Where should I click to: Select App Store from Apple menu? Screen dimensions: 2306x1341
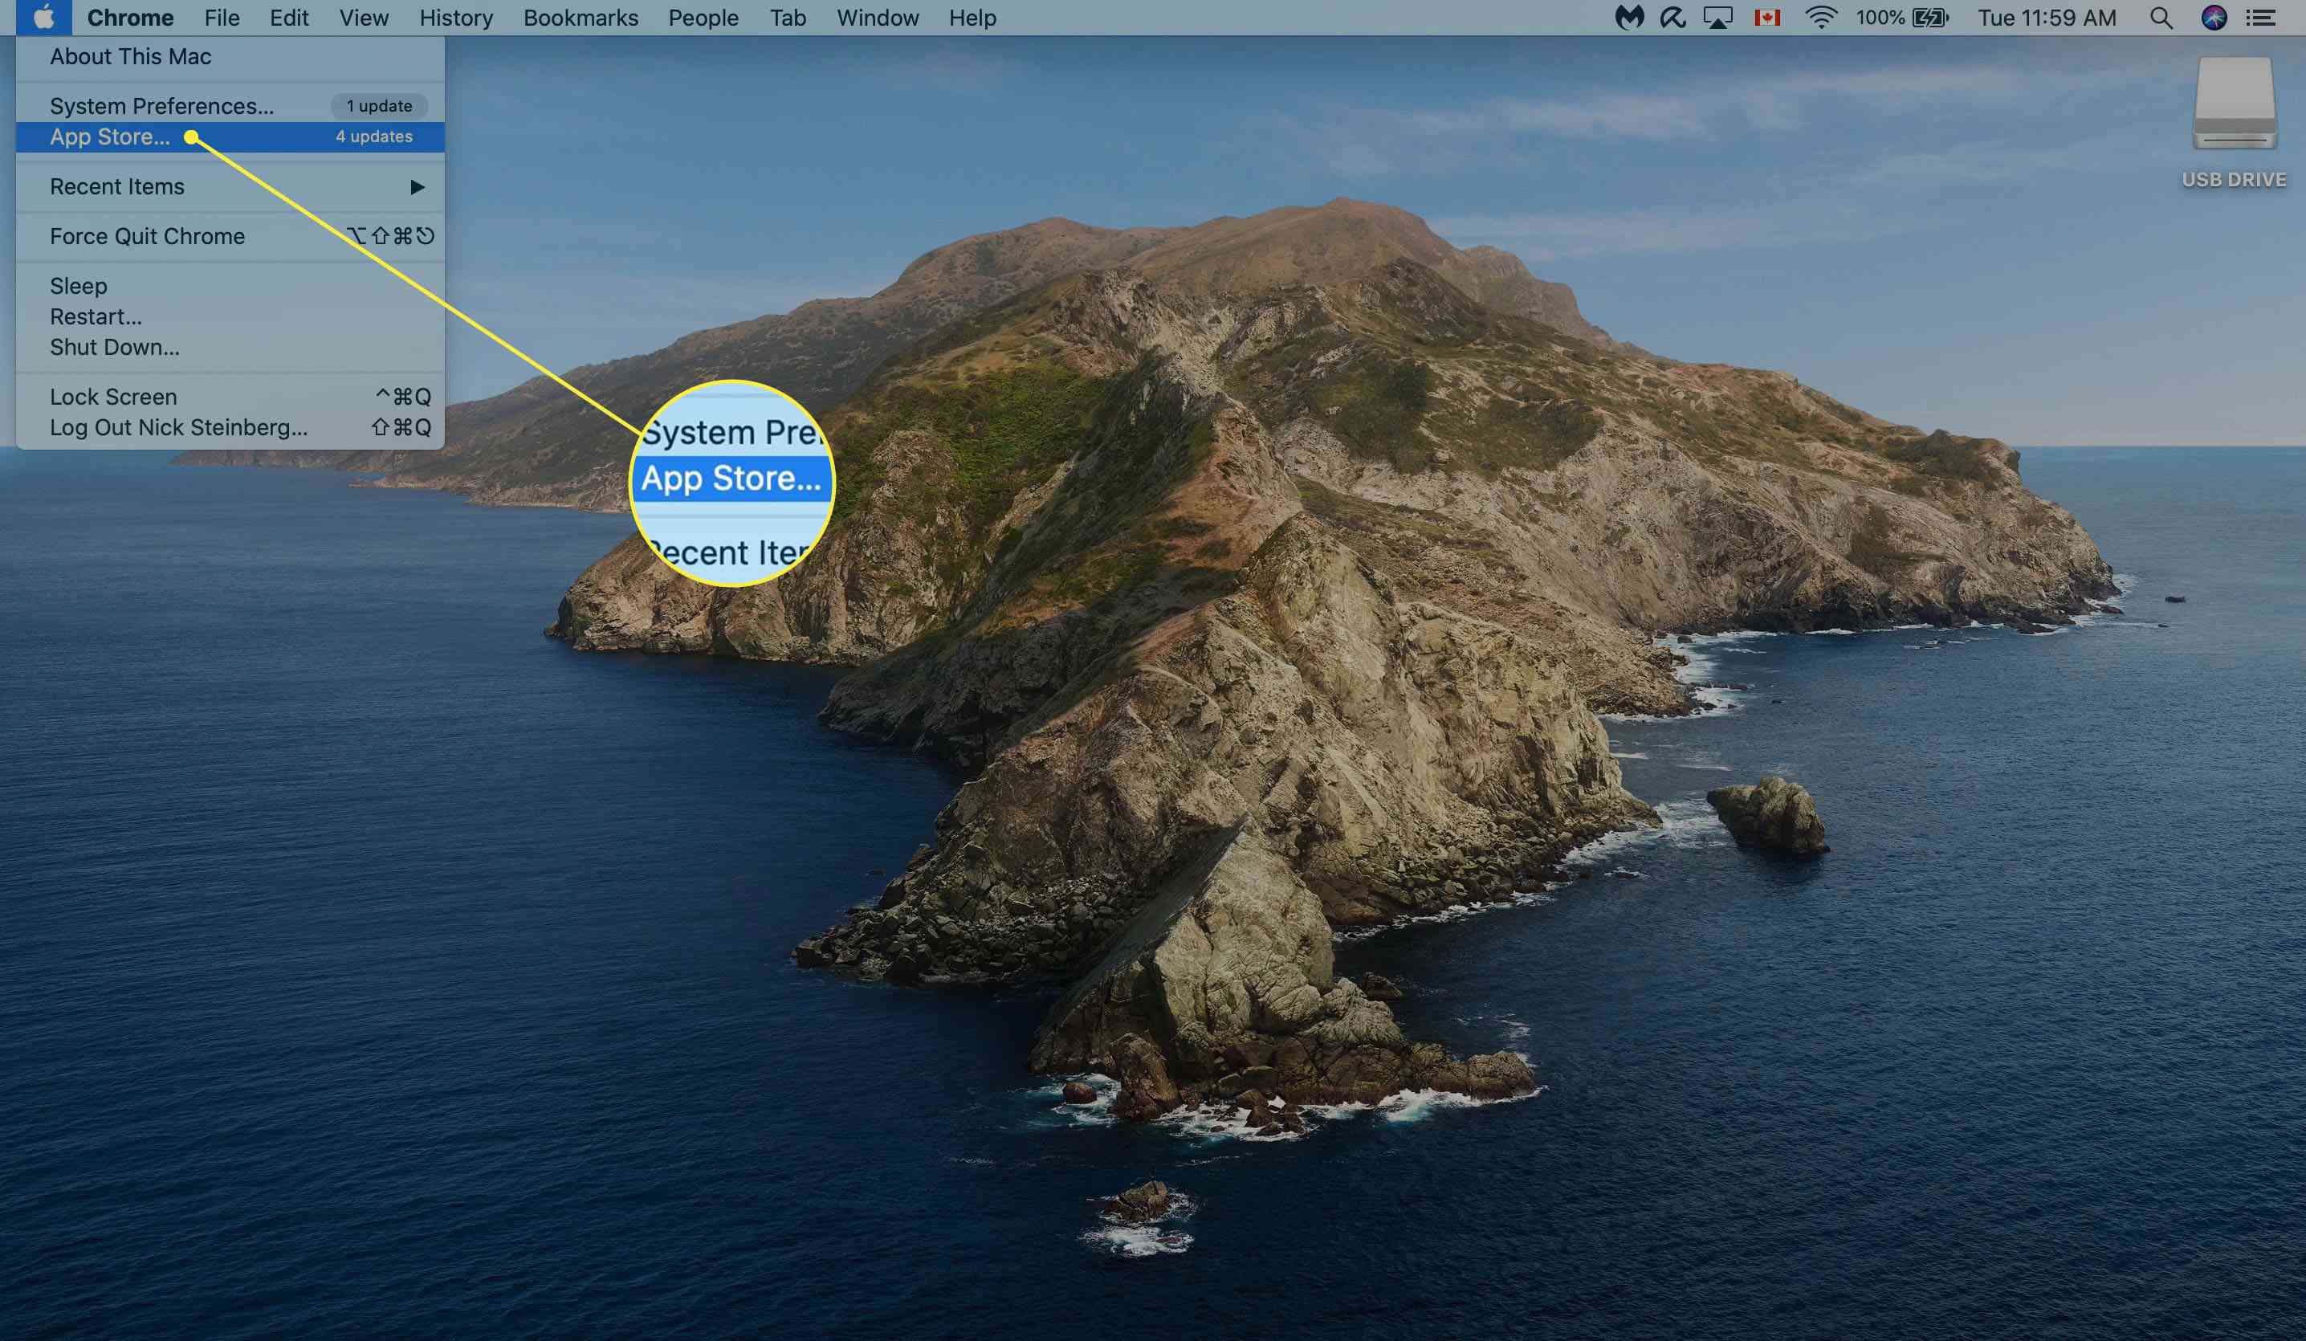click(x=110, y=136)
